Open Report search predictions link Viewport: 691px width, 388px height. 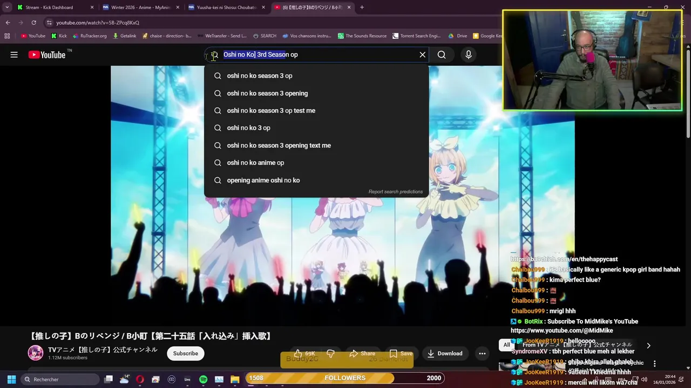[396, 191]
